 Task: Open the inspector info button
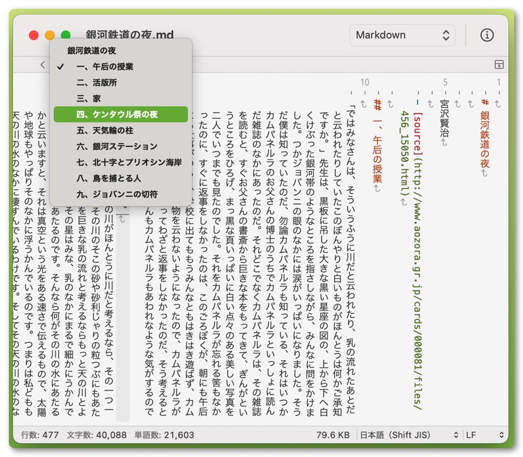pyautogui.click(x=486, y=35)
